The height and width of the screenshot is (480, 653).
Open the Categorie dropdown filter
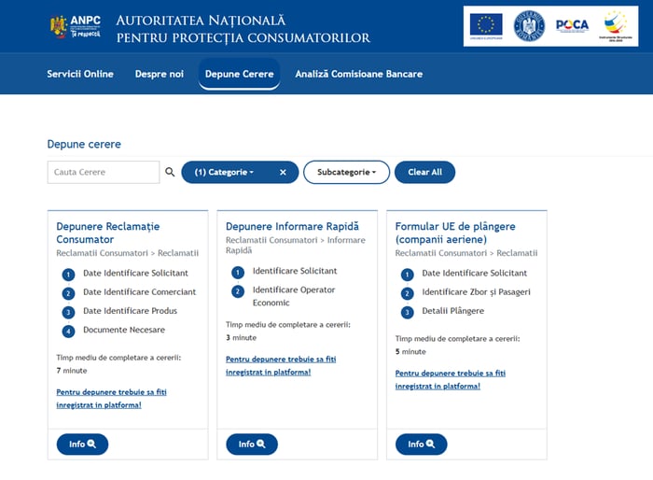coord(225,172)
